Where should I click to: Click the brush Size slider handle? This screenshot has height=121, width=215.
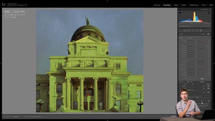pos(192,84)
